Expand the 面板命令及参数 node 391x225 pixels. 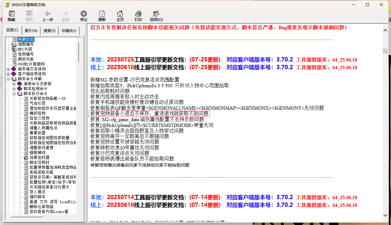[14, 84]
